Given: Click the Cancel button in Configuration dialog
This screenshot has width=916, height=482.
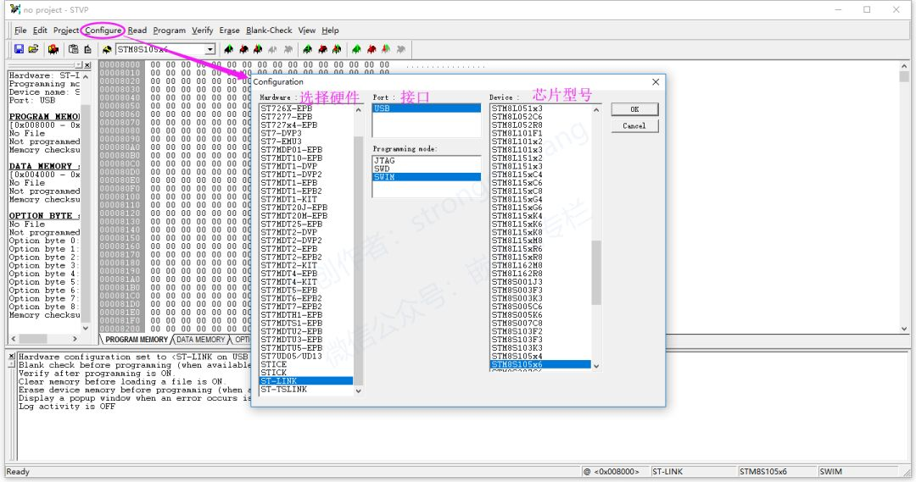Looking at the screenshot, I should click(634, 125).
